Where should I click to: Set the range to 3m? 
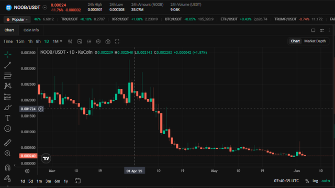48,181
